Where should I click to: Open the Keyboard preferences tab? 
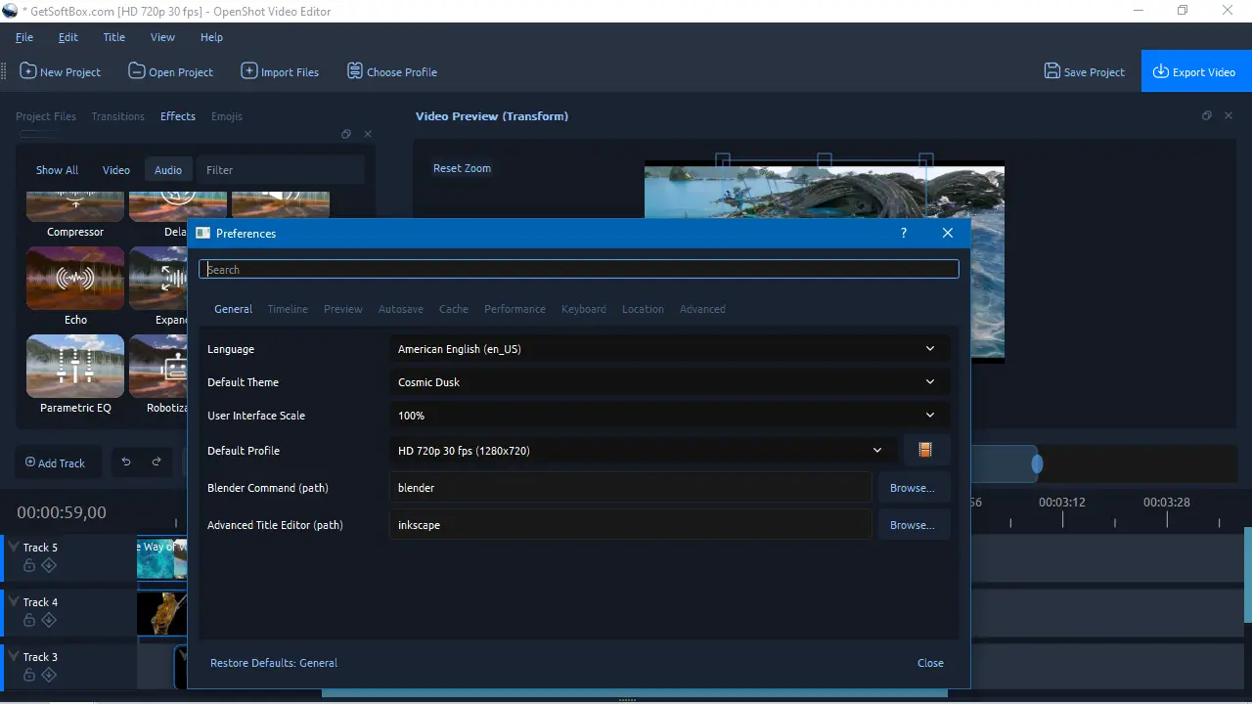coord(584,309)
